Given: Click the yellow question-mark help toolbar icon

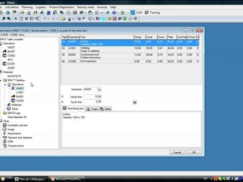Looking at the screenshot, I should [x=122, y=13].
